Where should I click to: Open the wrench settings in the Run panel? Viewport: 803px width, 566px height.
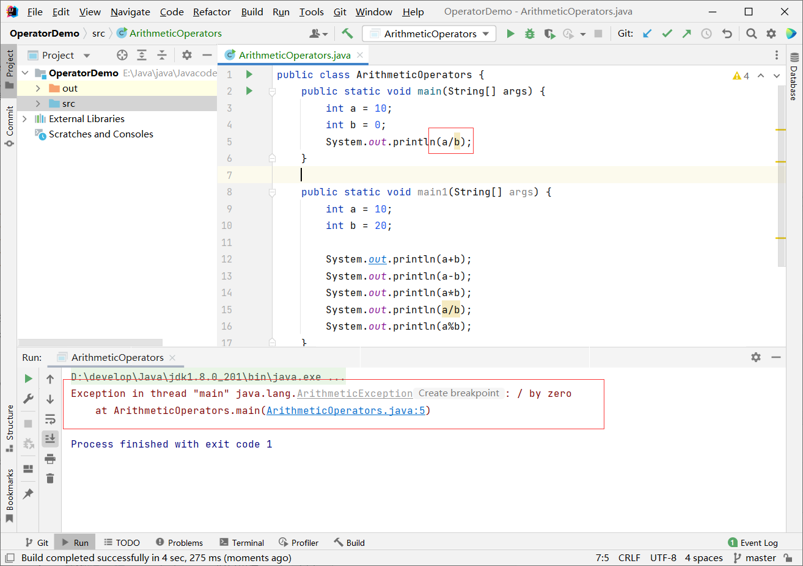[28, 399]
